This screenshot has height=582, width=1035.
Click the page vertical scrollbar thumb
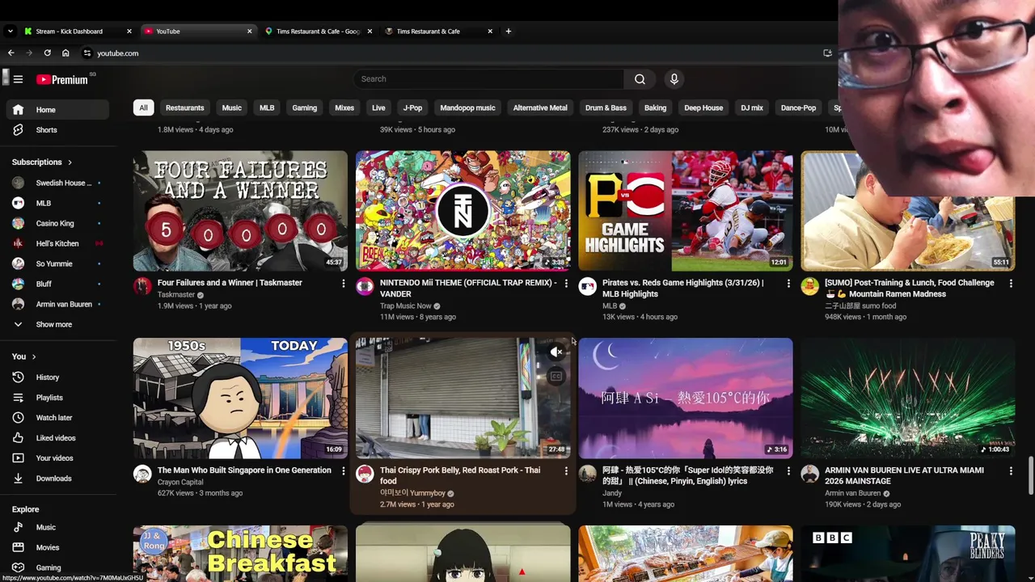(1030, 474)
